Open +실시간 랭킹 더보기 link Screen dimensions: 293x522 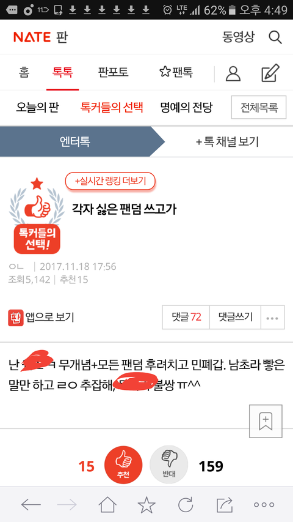point(110,181)
